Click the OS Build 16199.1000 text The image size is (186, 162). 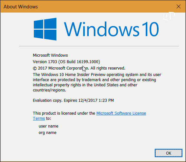(79, 62)
